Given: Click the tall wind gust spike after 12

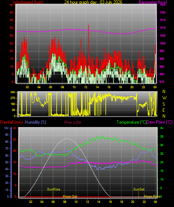Looking at the screenshot, I should pyautogui.click(x=88, y=40).
